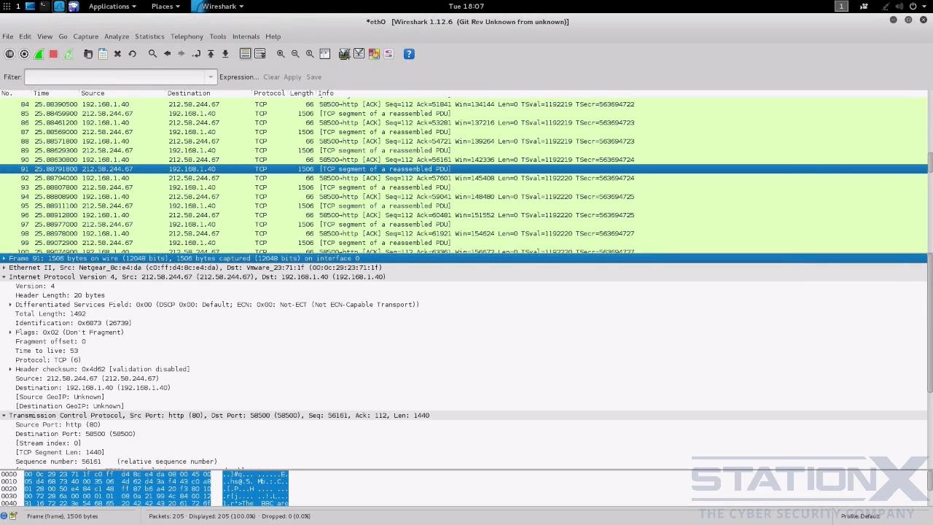The image size is (933, 525).
Task: Select packet number 88 row
Action: pyautogui.click(x=464, y=141)
